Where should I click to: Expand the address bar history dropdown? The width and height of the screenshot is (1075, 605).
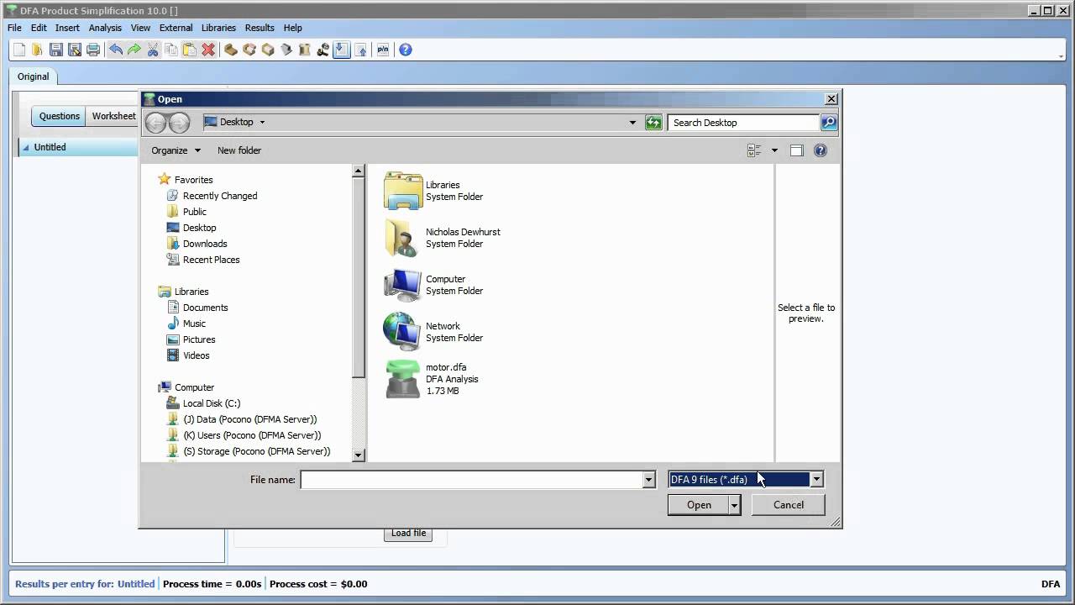click(632, 123)
